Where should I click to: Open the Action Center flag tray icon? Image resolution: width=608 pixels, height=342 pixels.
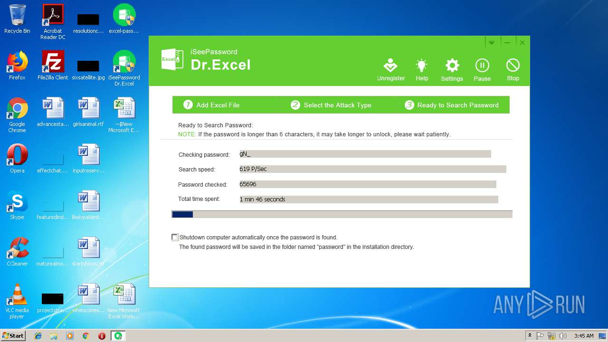point(540,336)
